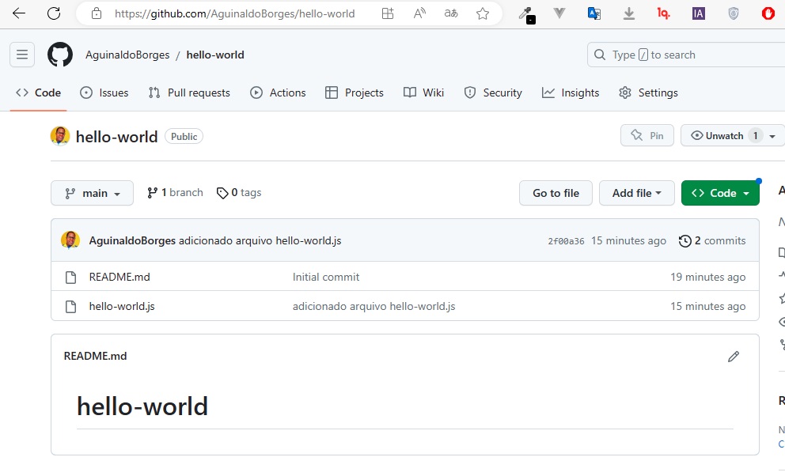Open the translate page icon in address bar
The image size is (785, 476).
point(451,13)
